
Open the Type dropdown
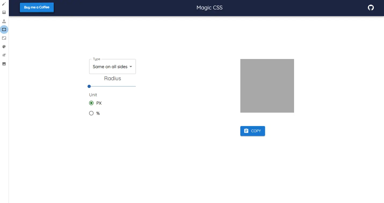[x=110, y=67]
